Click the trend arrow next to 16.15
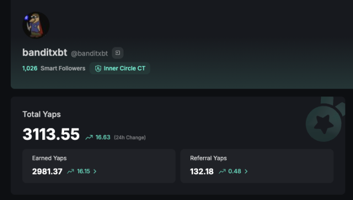The width and height of the screenshot is (353, 200). (71, 172)
